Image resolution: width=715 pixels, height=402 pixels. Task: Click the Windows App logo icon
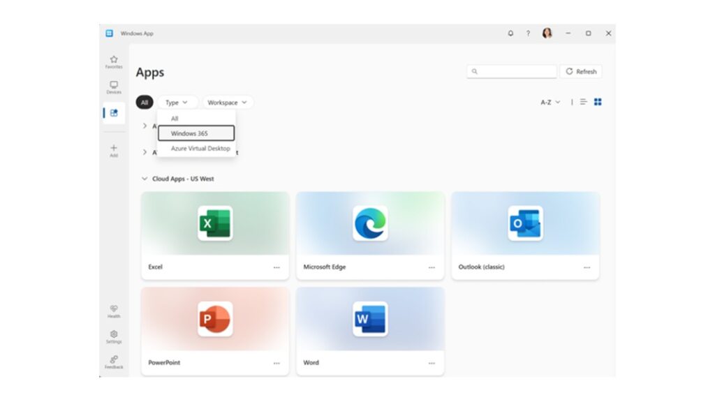[110, 33]
